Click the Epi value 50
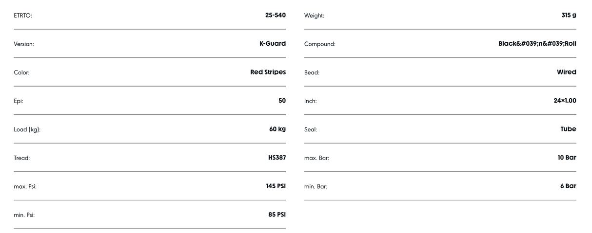Image resolution: width=592 pixels, height=233 pixels. [282, 101]
